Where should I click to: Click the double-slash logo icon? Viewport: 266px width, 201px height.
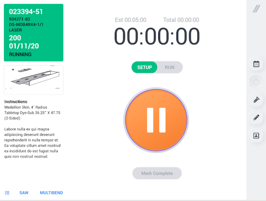point(256,9)
